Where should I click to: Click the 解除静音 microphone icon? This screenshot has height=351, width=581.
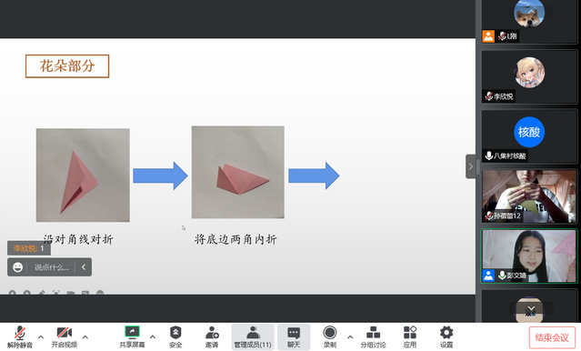[x=20, y=333]
